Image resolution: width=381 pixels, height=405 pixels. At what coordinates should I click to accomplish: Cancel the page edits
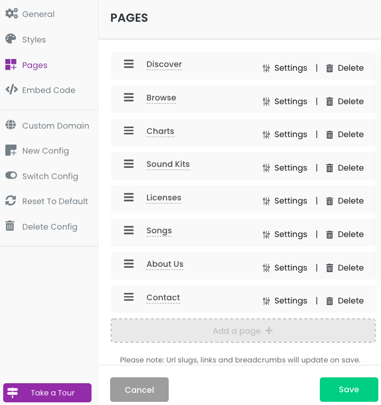pyautogui.click(x=139, y=390)
